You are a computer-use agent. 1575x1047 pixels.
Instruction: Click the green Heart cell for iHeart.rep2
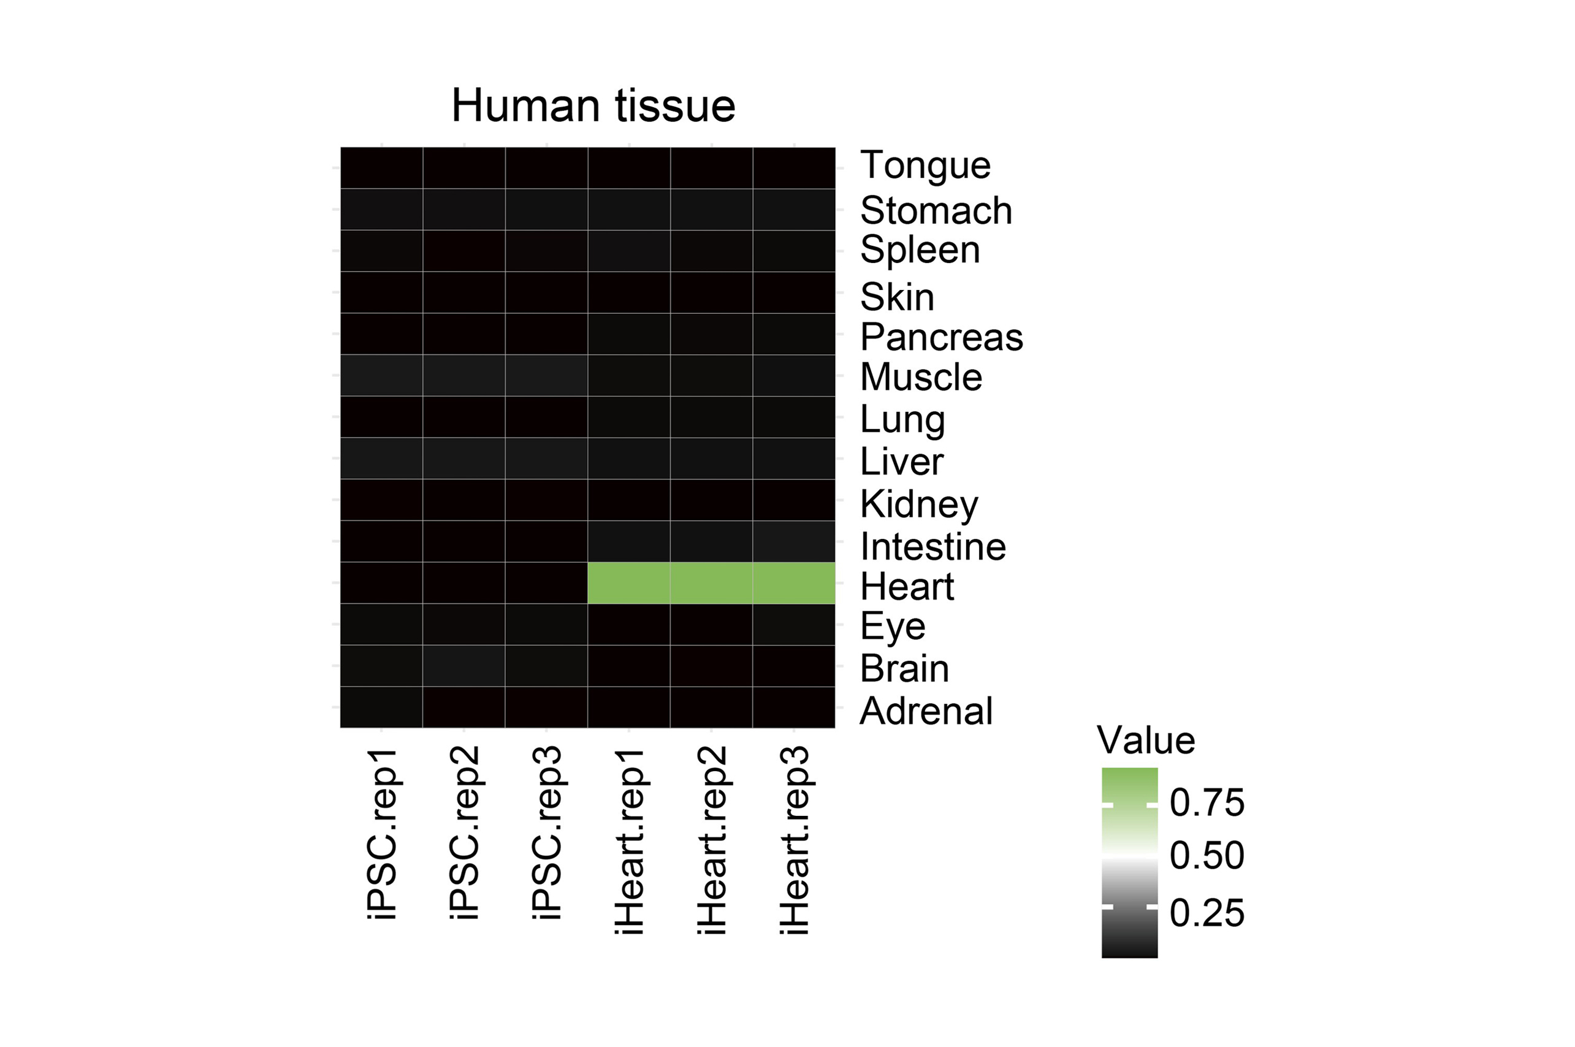tap(712, 583)
